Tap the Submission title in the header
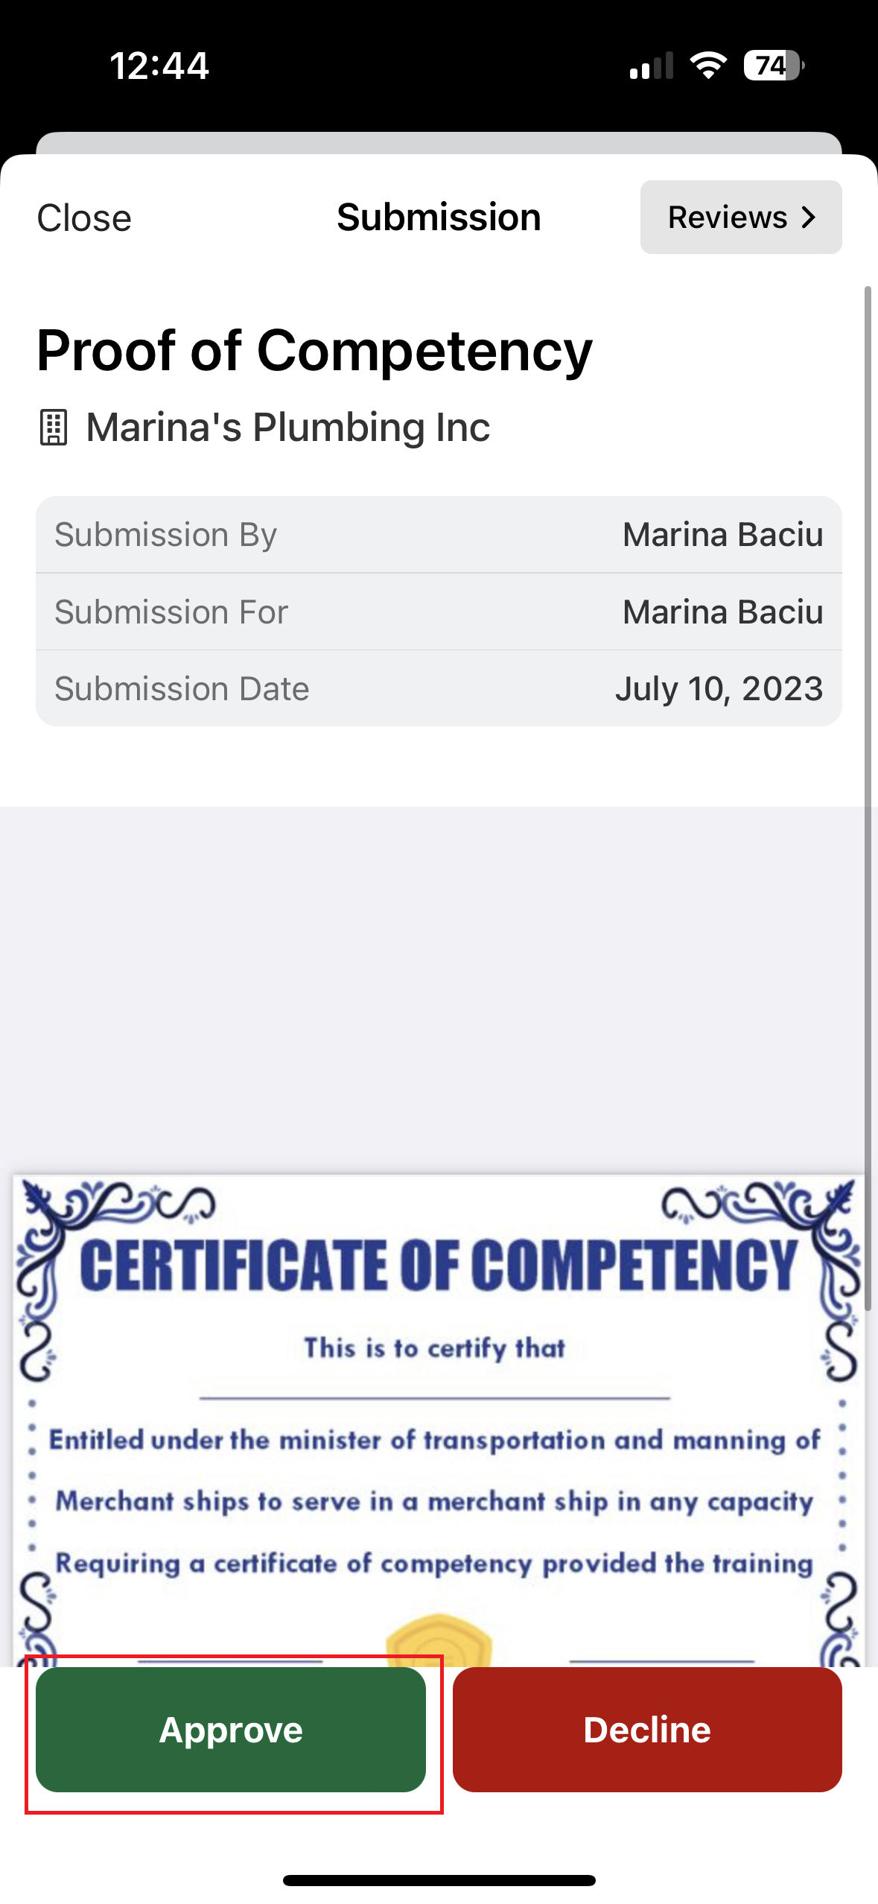The image size is (878, 1904). pyautogui.click(x=439, y=218)
